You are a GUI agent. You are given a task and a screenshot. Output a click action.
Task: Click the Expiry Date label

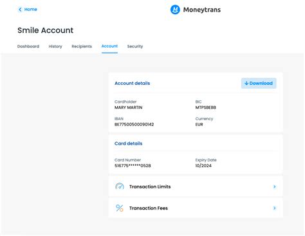(x=206, y=160)
